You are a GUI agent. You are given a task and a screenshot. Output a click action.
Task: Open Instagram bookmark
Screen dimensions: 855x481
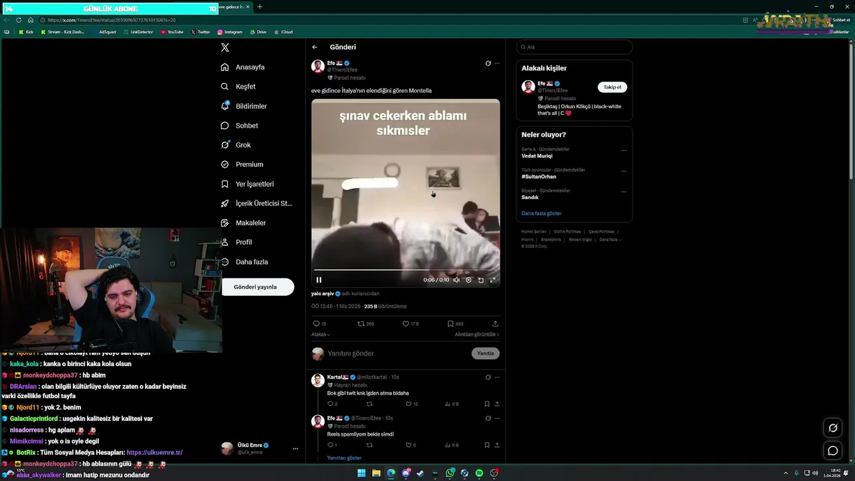(x=230, y=32)
